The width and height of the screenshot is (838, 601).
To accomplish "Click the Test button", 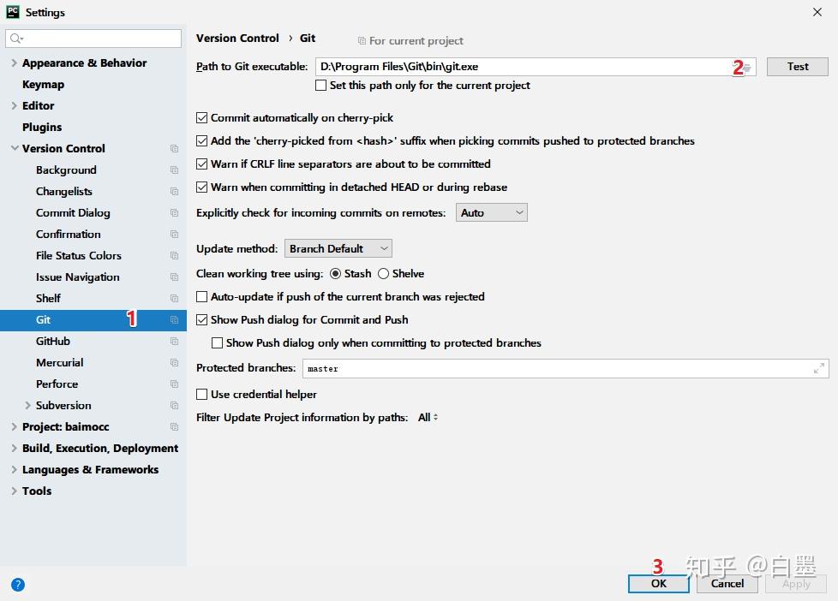I will coord(797,66).
